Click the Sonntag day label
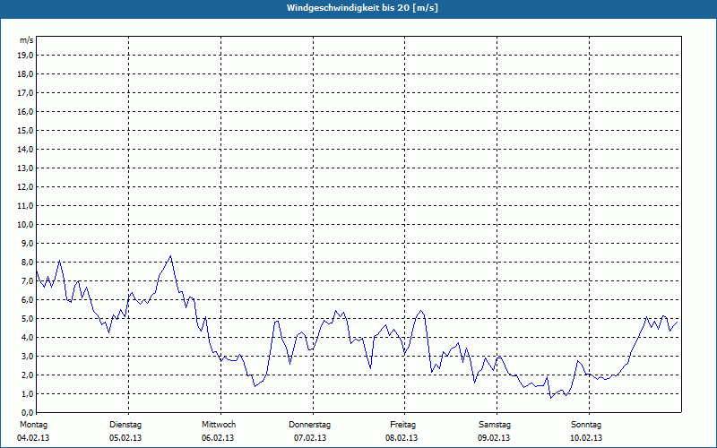 pyautogui.click(x=586, y=425)
